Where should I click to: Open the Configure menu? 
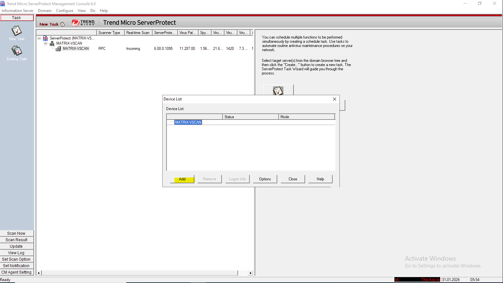click(x=64, y=11)
